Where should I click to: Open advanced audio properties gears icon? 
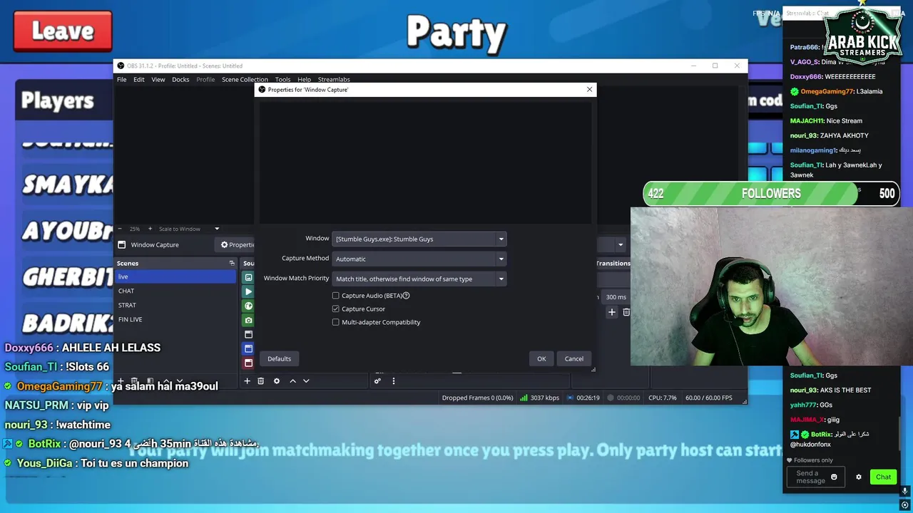[x=377, y=381]
